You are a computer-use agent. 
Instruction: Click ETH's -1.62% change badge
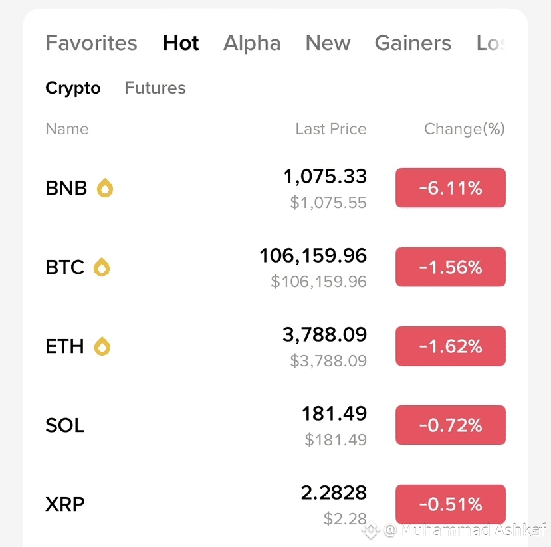click(x=451, y=346)
